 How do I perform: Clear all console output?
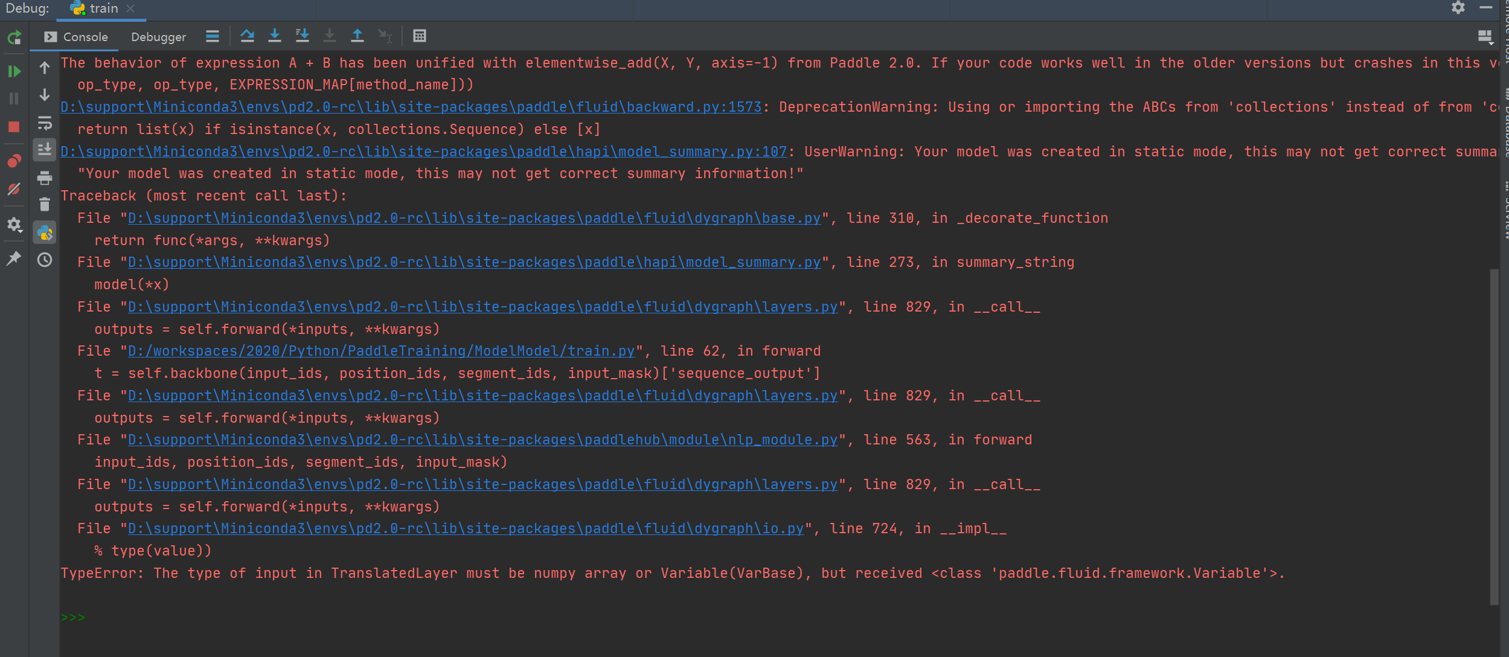pos(45,205)
